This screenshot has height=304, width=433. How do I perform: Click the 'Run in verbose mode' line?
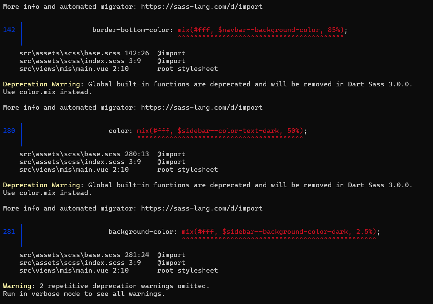[84, 294]
